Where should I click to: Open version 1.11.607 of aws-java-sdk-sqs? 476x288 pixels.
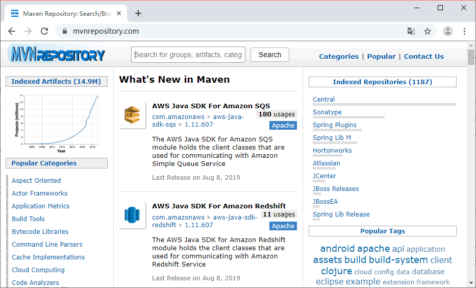[199, 124]
